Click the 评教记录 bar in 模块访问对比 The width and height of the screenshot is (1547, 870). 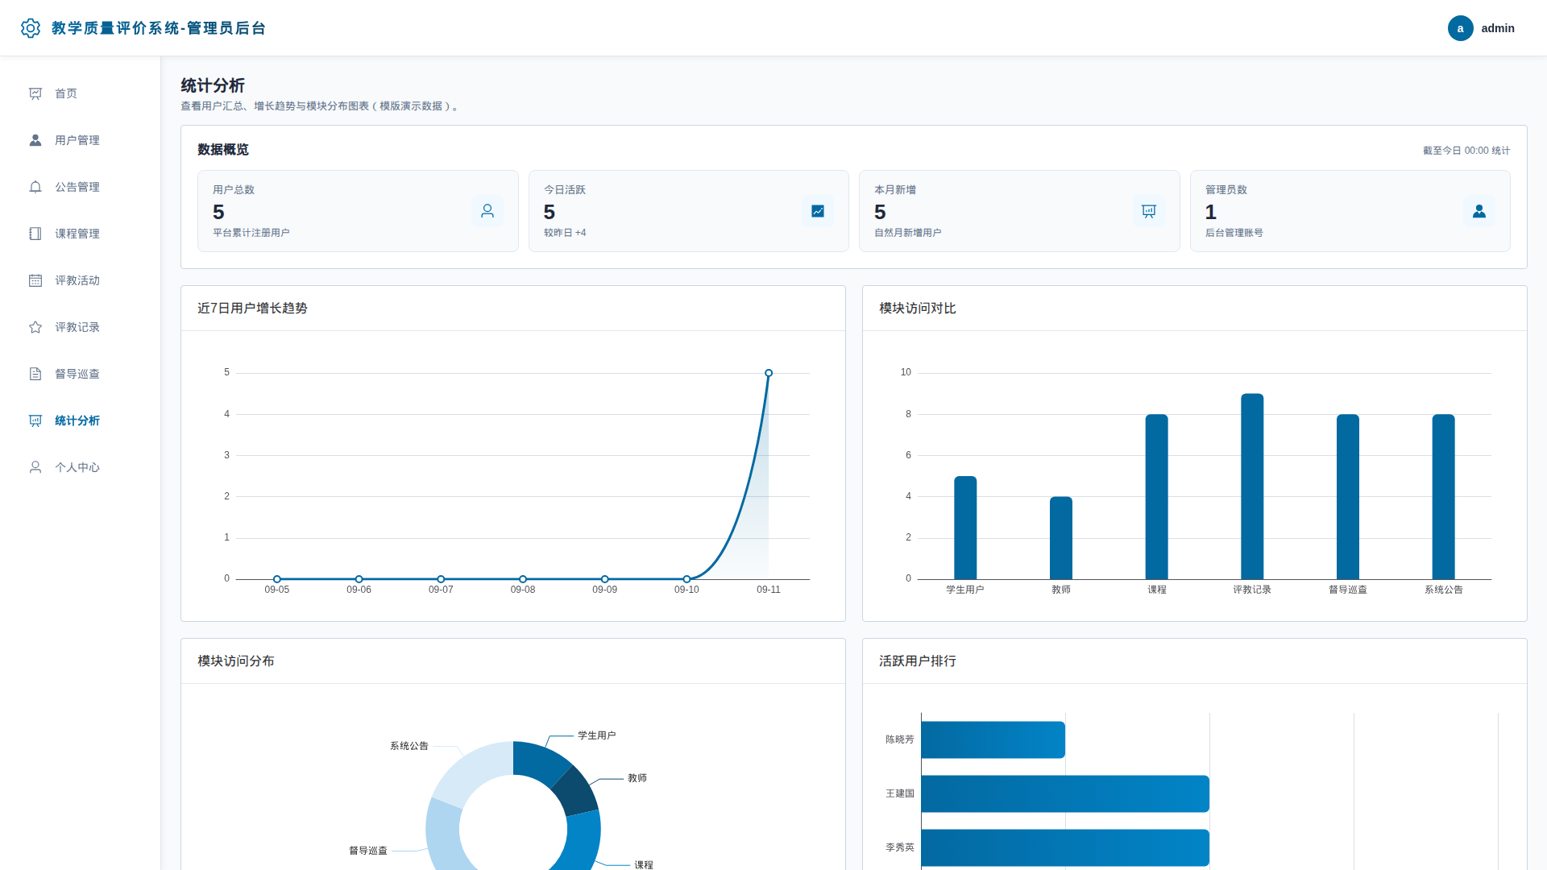1252,487
